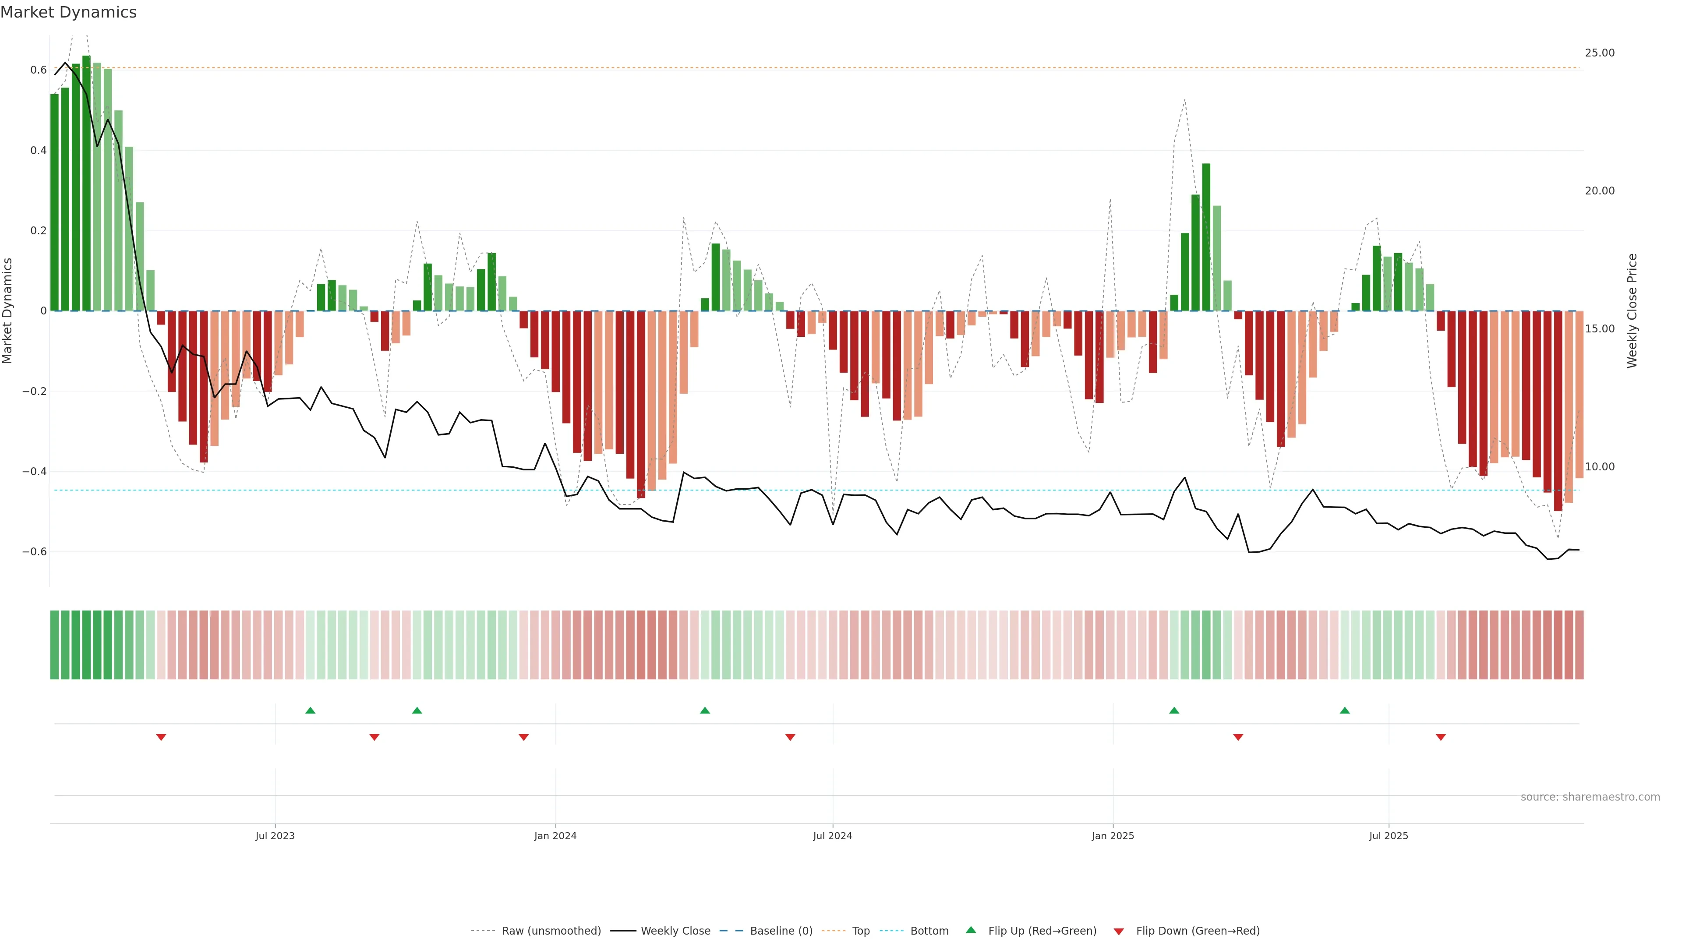The width and height of the screenshot is (1682, 946).
Task: Click the first red flip-down triangle in 2023
Action: click(x=161, y=737)
